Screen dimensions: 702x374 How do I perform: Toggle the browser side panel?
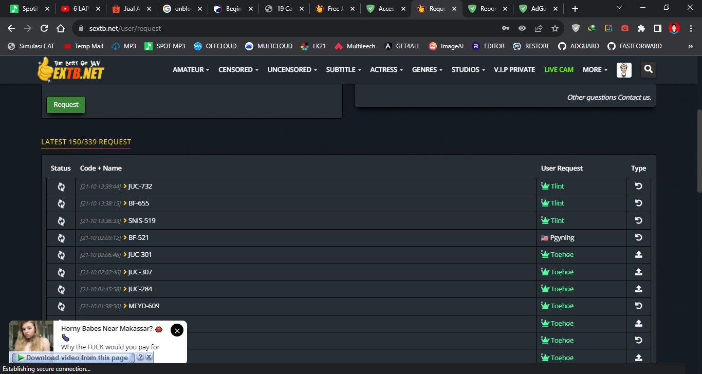(x=658, y=28)
